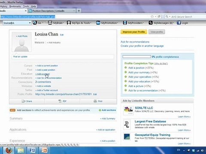
Task: Open the MyBrain toolbar icon
Action: pyautogui.click(x=50, y=23)
